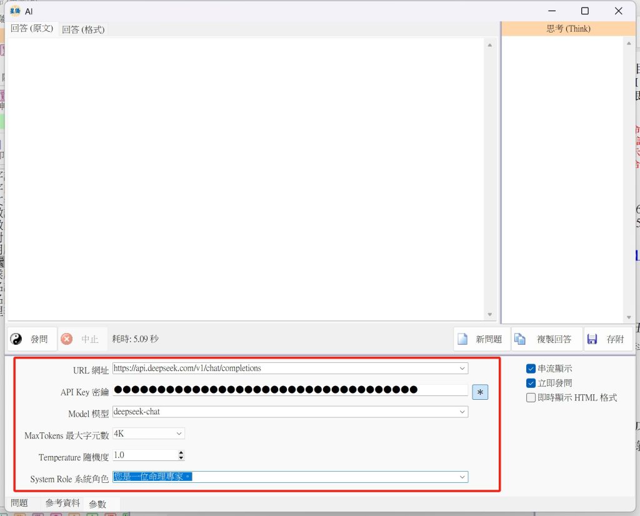This screenshot has height=516, width=640.
Task: Increase Temperature with the up stepper arrow
Action: pos(181,453)
